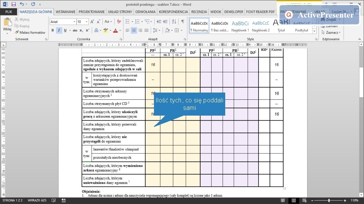This screenshot has height=204, width=364.
Task: Switch to Web Layout view in status bar
Action: pos(304,200)
